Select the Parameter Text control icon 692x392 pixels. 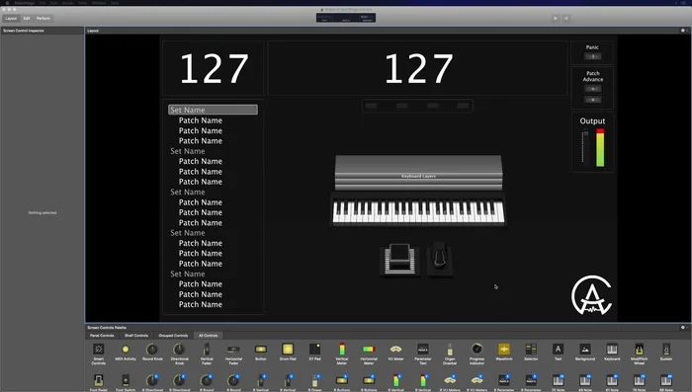click(423, 350)
